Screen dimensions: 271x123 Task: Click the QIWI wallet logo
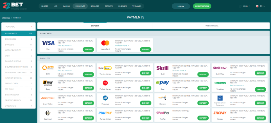[48, 68]
